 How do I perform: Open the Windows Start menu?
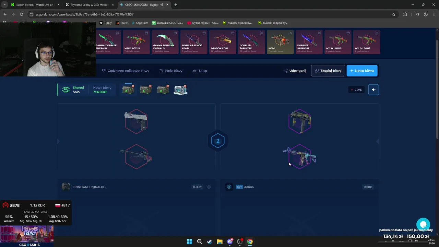coord(189,242)
